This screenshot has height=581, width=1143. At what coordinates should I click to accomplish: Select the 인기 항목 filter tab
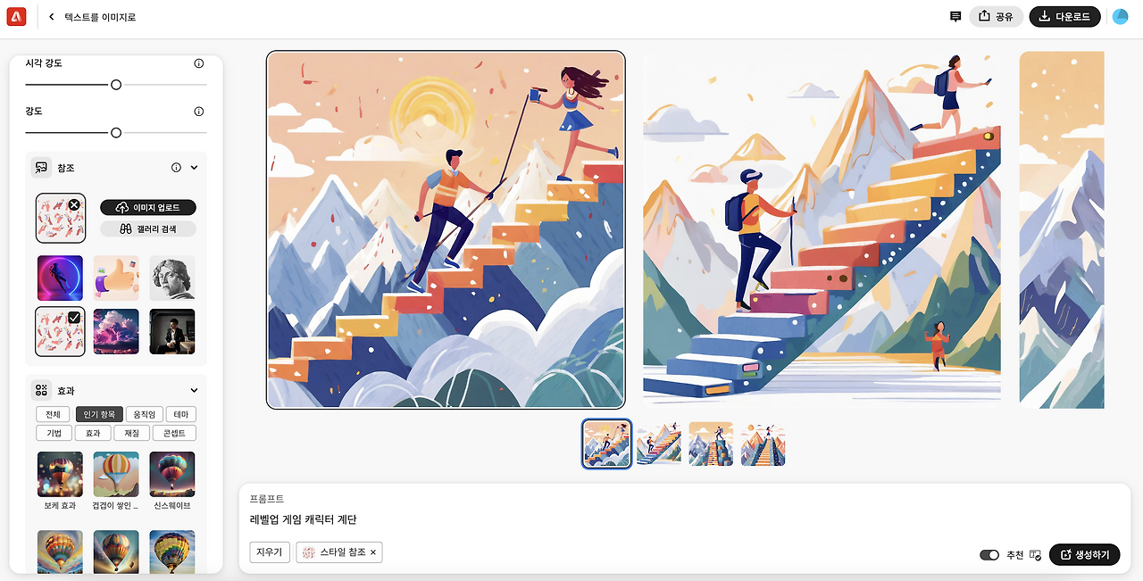click(99, 414)
